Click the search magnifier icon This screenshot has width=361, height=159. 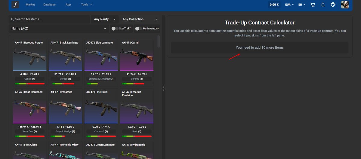pyautogui.click(x=12, y=19)
